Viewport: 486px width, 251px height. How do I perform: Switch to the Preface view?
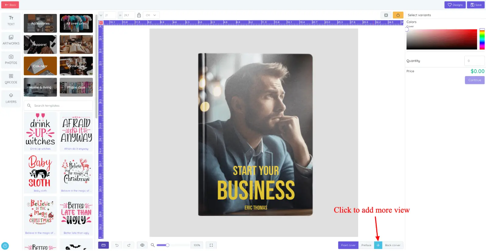[x=366, y=245]
